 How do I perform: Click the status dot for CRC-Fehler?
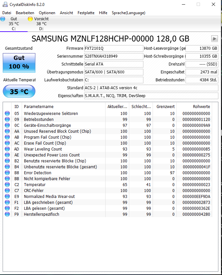(7, 190)
